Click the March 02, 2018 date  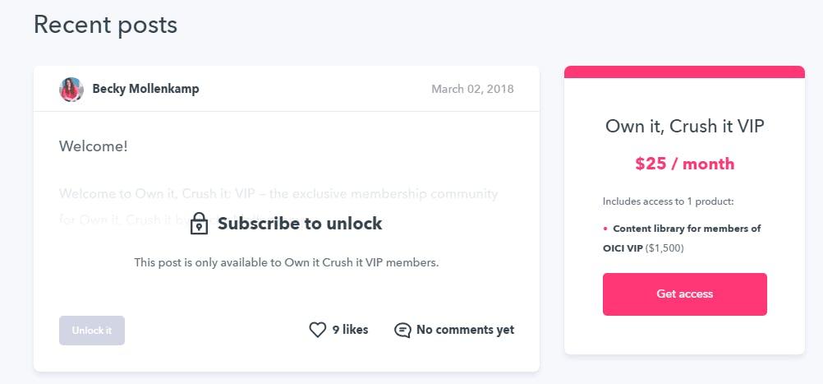pos(472,89)
